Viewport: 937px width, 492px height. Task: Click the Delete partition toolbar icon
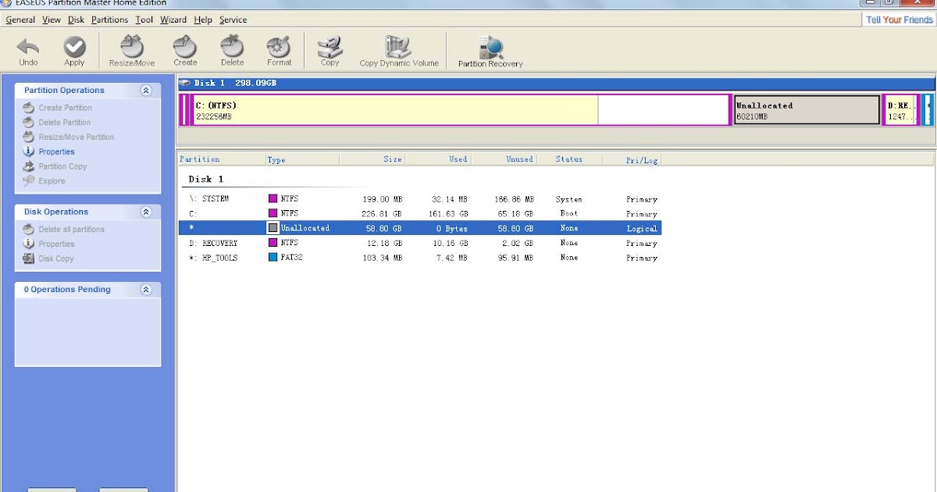tap(232, 48)
